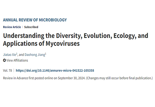Click the Vol. 78 volume label

[x=7, y=70]
